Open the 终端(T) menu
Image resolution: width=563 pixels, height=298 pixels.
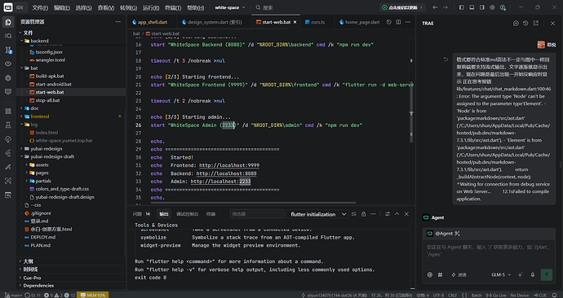173,7
